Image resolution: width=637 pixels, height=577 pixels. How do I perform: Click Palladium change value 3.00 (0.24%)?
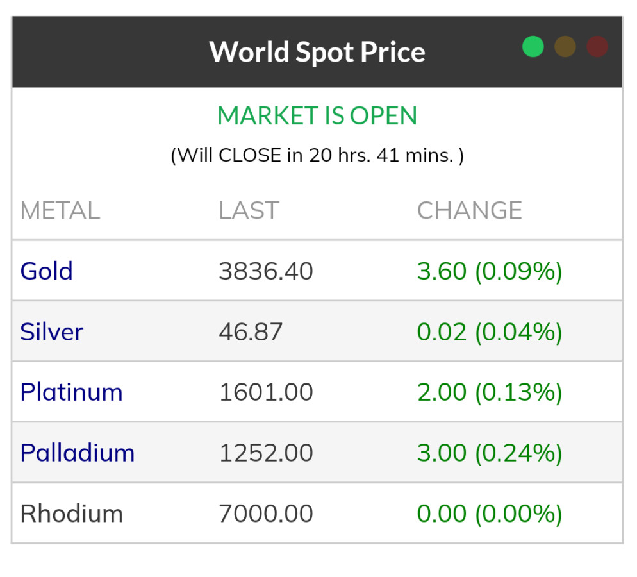(x=489, y=453)
